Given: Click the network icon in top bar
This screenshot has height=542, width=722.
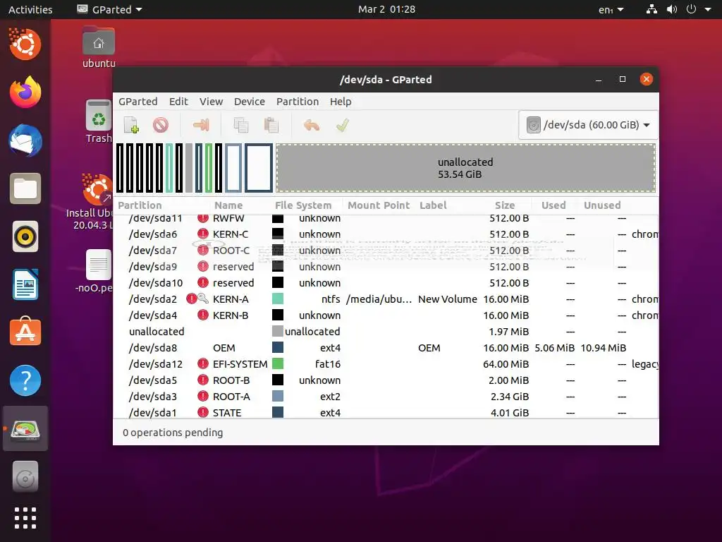Looking at the screenshot, I should click(651, 9).
